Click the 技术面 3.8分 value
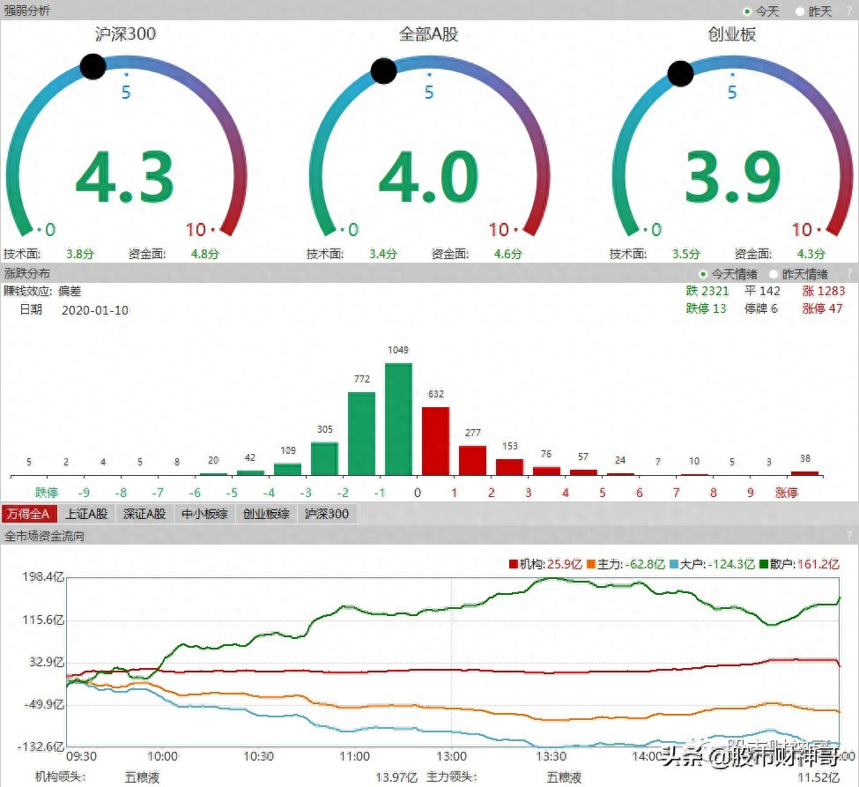 coord(80,254)
